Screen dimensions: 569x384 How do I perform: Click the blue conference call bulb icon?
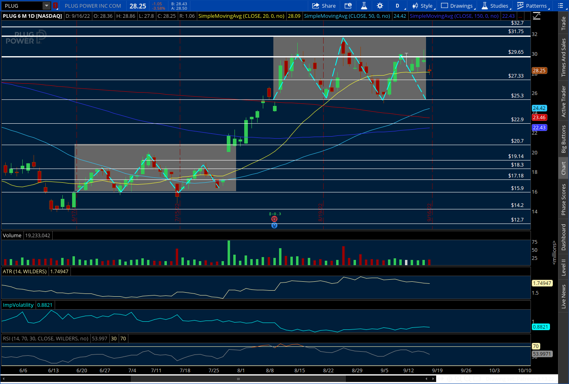click(274, 226)
